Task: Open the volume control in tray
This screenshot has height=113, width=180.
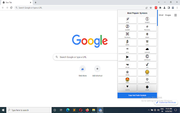Action: coord(158,110)
